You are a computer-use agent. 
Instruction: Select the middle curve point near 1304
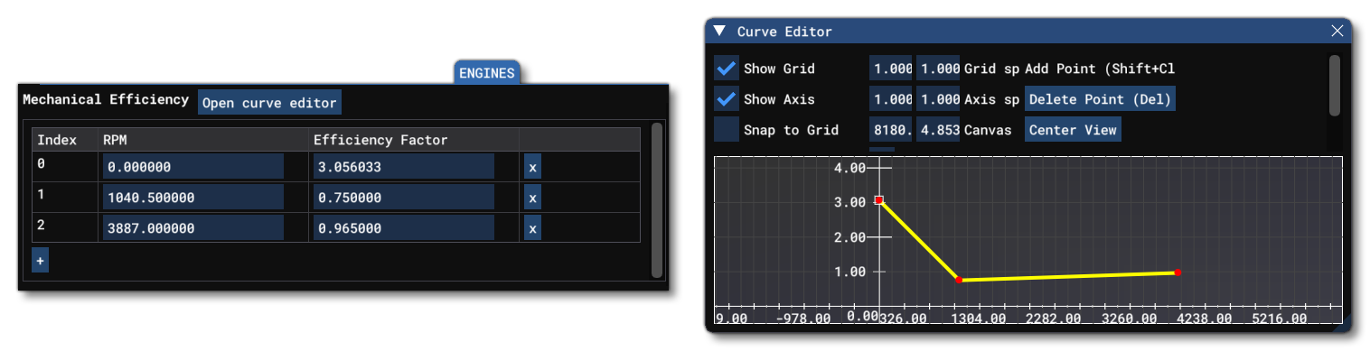click(959, 280)
